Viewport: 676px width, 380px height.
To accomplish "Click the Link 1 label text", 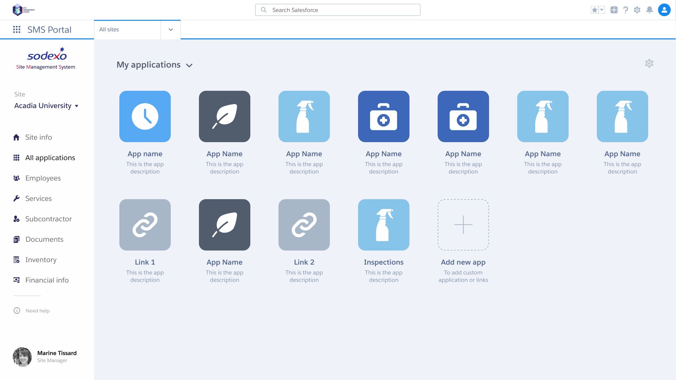I will [x=145, y=262].
